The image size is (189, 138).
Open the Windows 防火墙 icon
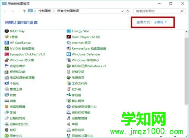tap(6, 60)
